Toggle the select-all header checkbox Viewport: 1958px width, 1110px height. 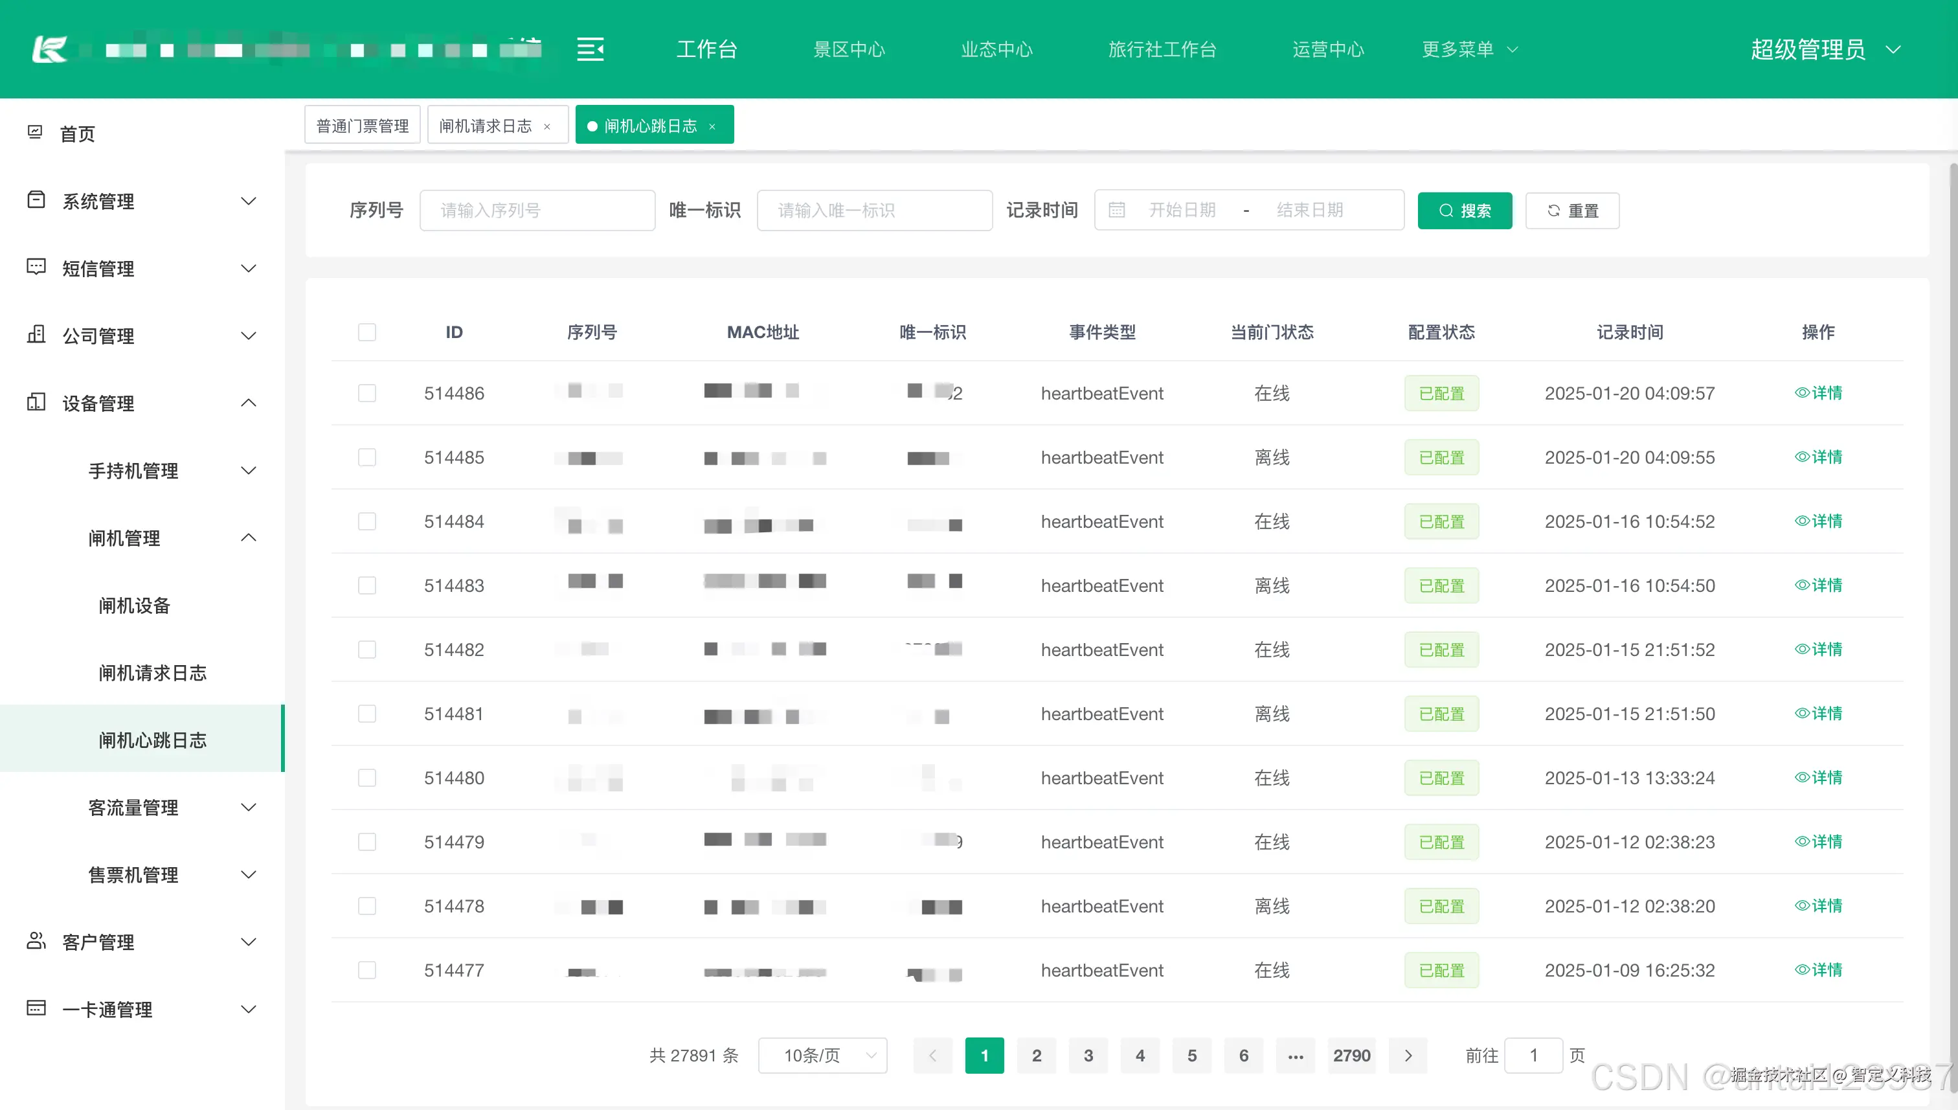(366, 332)
